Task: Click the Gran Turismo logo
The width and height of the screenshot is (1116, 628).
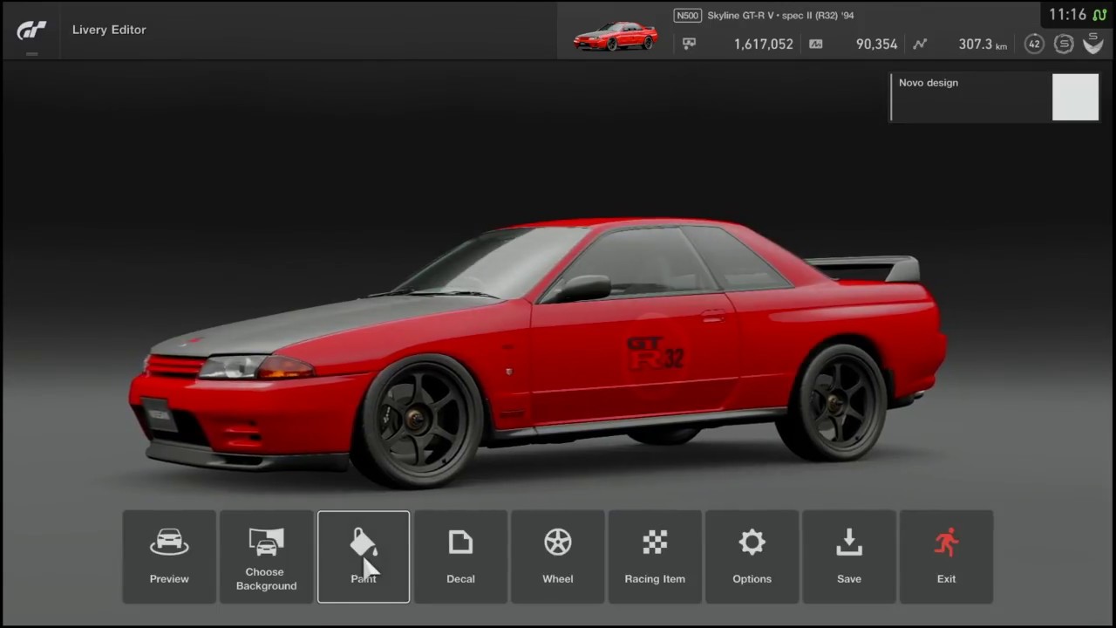Action: pos(32,30)
